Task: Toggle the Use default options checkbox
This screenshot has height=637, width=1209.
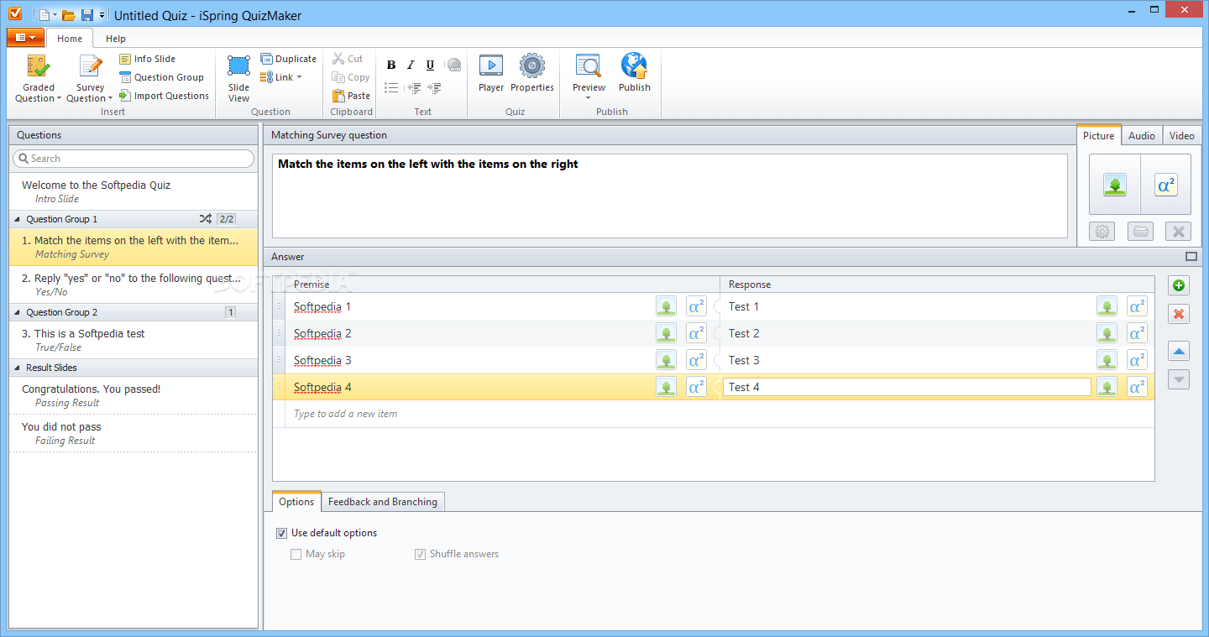Action: (281, 533)
